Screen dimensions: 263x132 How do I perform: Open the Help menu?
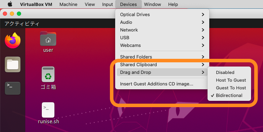tap(173, 4)
